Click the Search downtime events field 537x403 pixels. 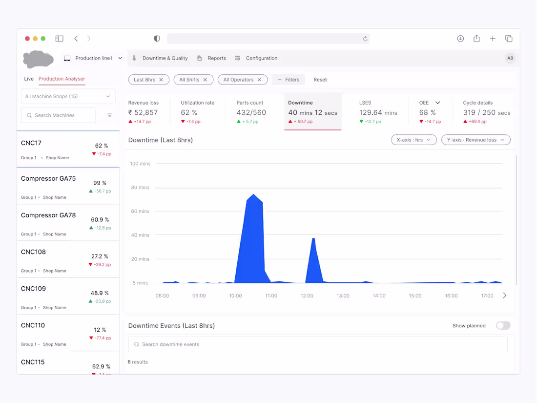point(318,344)
